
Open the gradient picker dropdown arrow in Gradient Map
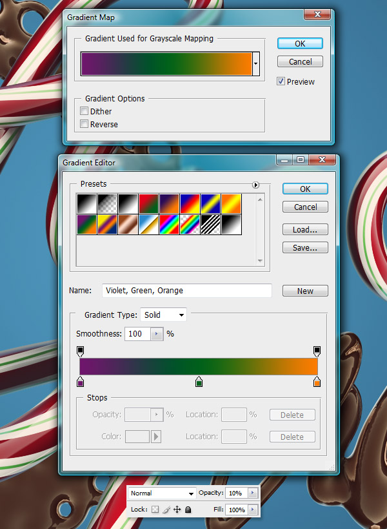click(256, 64)
